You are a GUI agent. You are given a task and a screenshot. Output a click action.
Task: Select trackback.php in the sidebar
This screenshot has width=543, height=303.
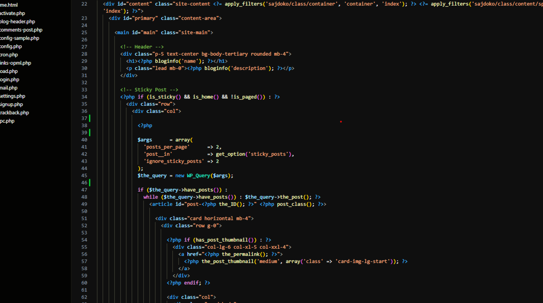click(14, 113)
